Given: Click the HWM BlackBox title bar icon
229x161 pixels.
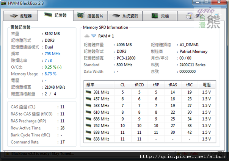Looking at the screenshot, I should coord(4,3).
